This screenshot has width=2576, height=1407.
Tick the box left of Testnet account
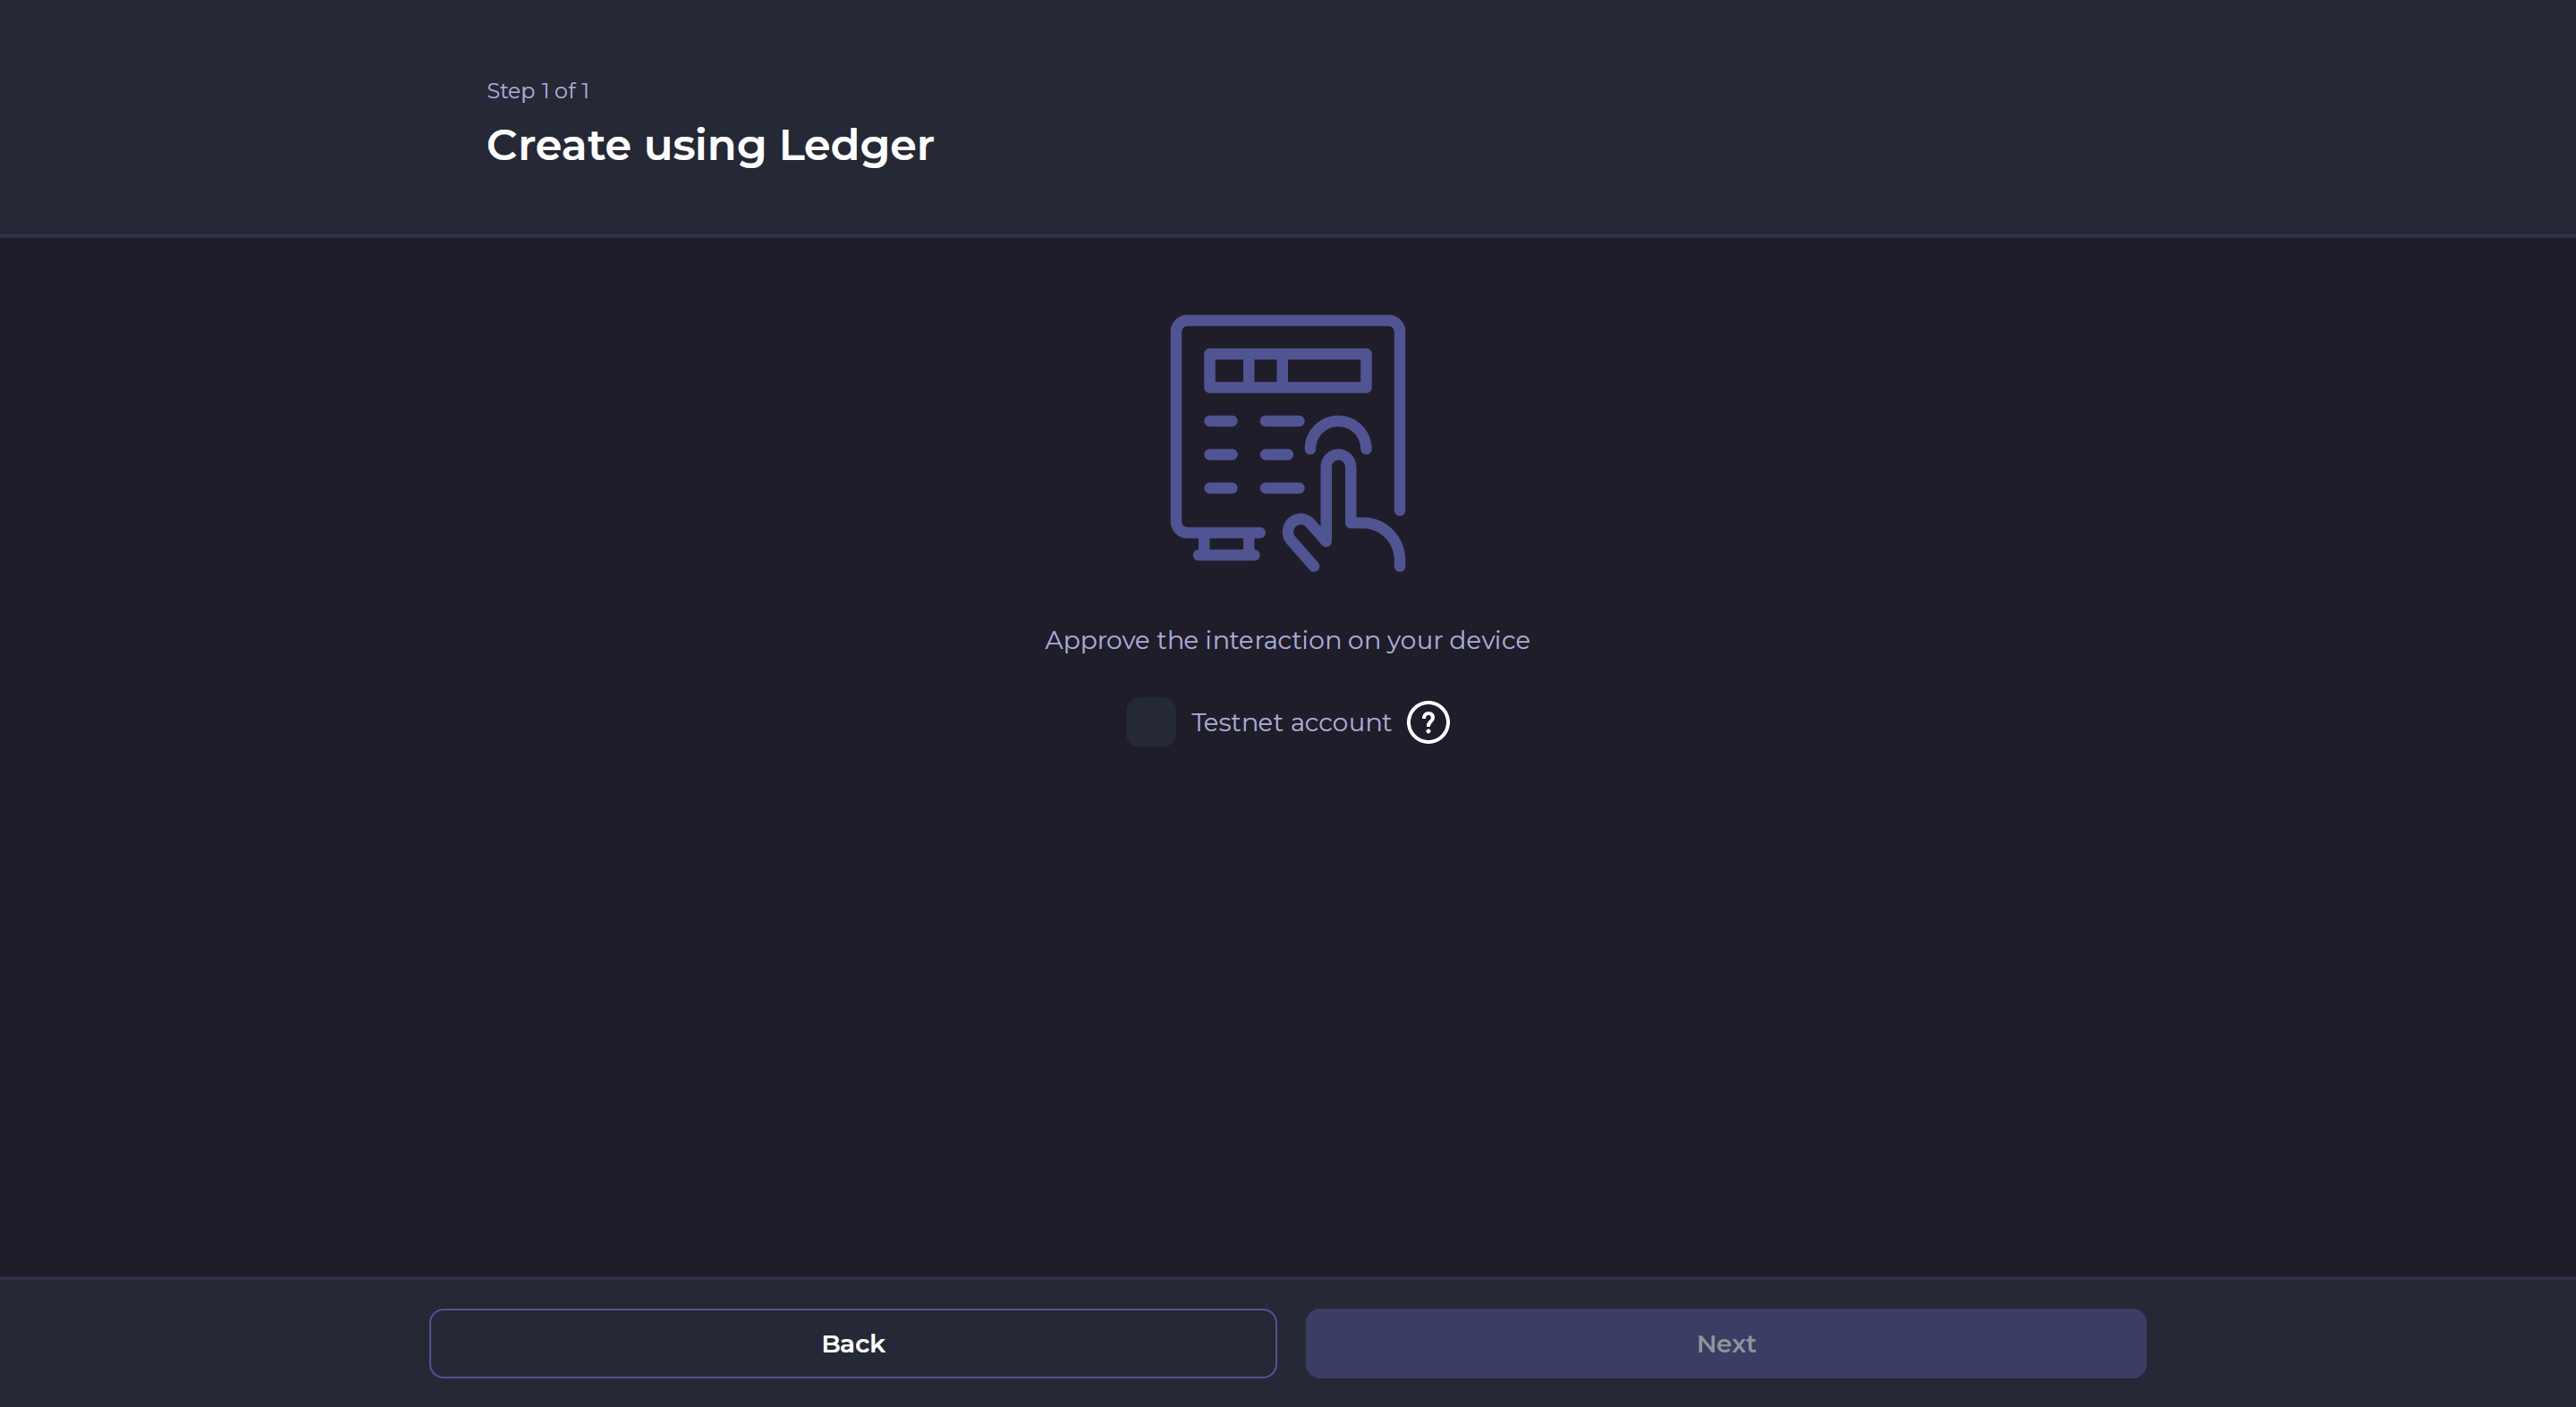click(1150, 722)
